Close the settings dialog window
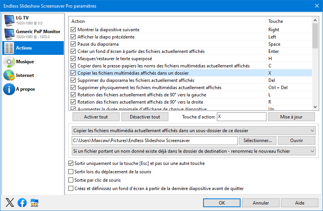Image resolution: width=323 pixels, height=211 pixels. coord(317,6)
